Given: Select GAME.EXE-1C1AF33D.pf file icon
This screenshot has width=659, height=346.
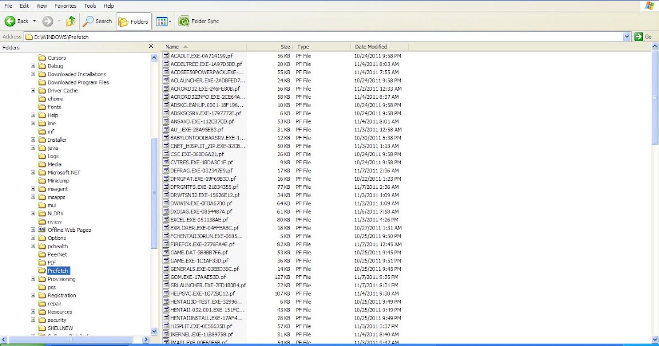Looking at the screenshot, I should coord(166,261).
